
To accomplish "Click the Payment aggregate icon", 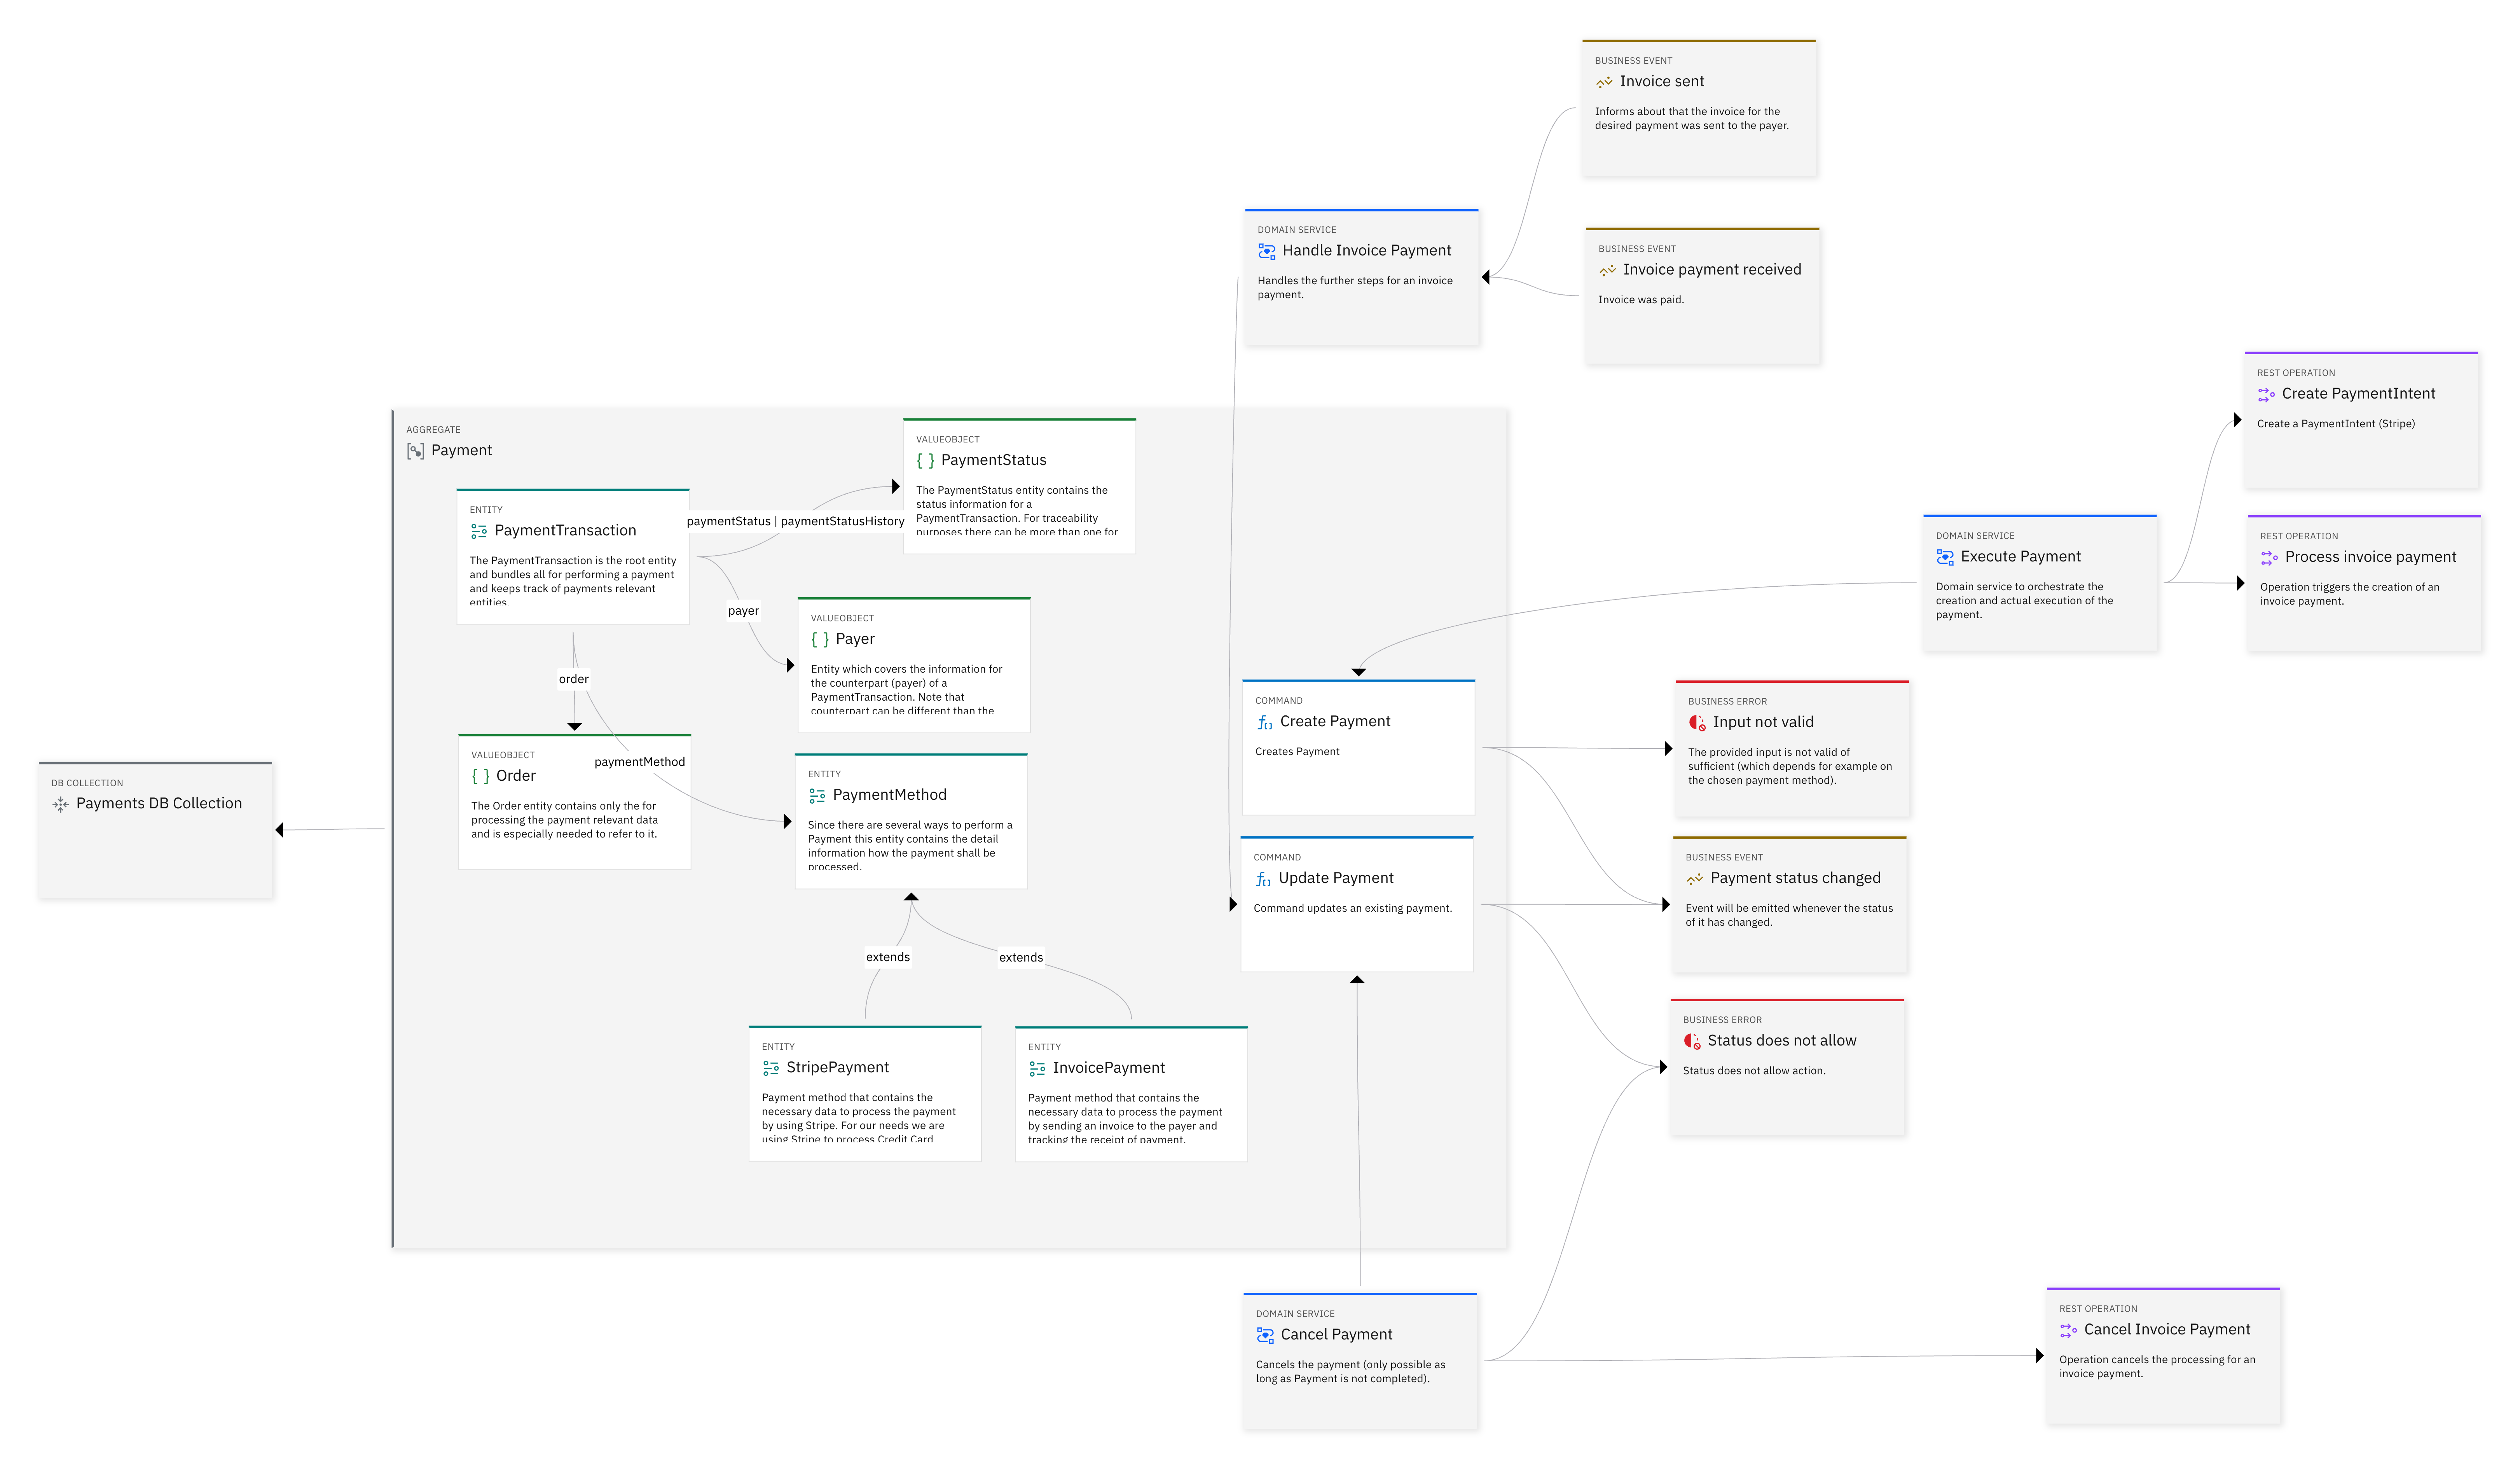I will click(x=415, y=451).
